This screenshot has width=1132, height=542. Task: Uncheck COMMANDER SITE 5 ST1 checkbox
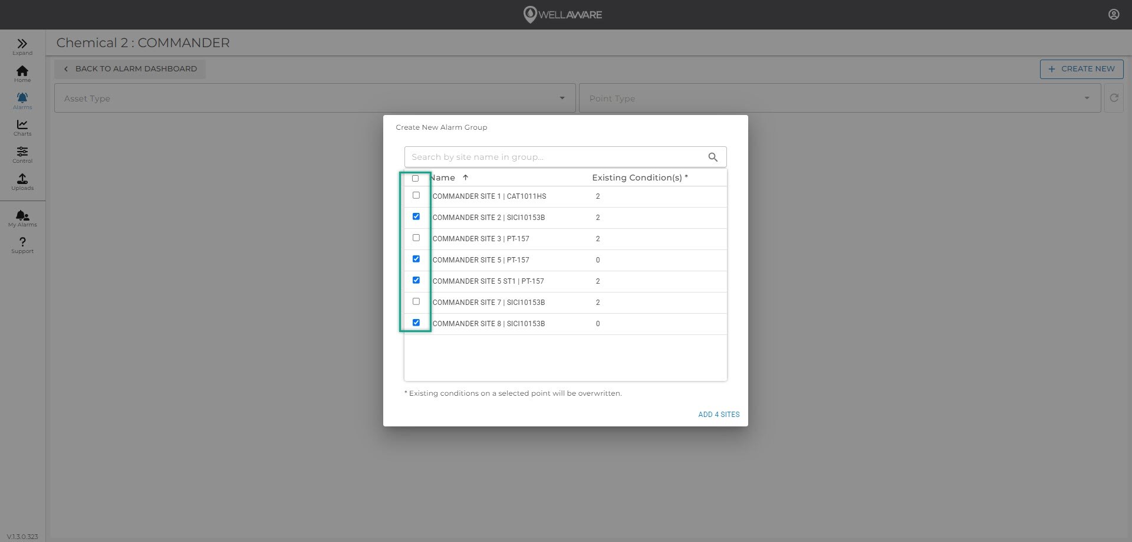click(x=416, y=280)
